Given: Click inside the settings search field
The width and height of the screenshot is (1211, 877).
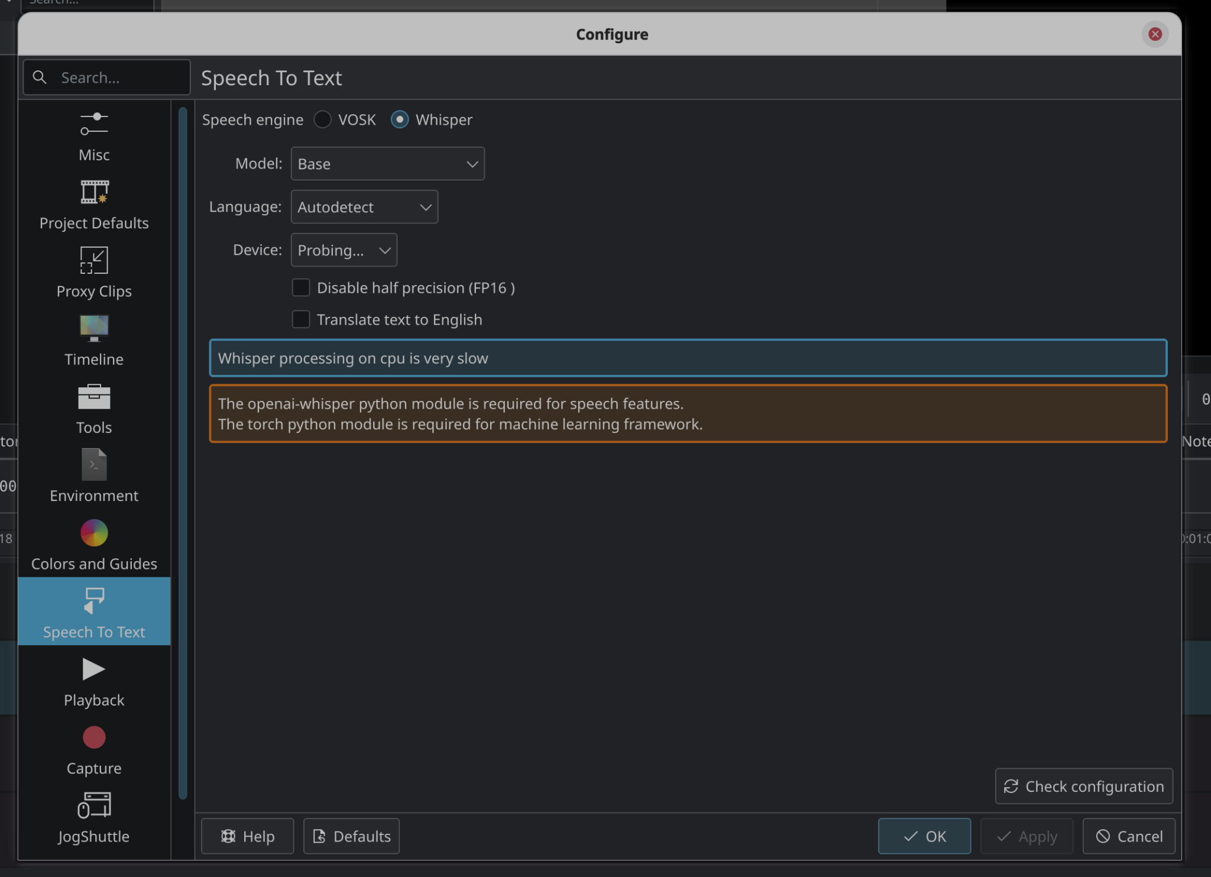Looking at the screenshot, I should tap(106, 77).
